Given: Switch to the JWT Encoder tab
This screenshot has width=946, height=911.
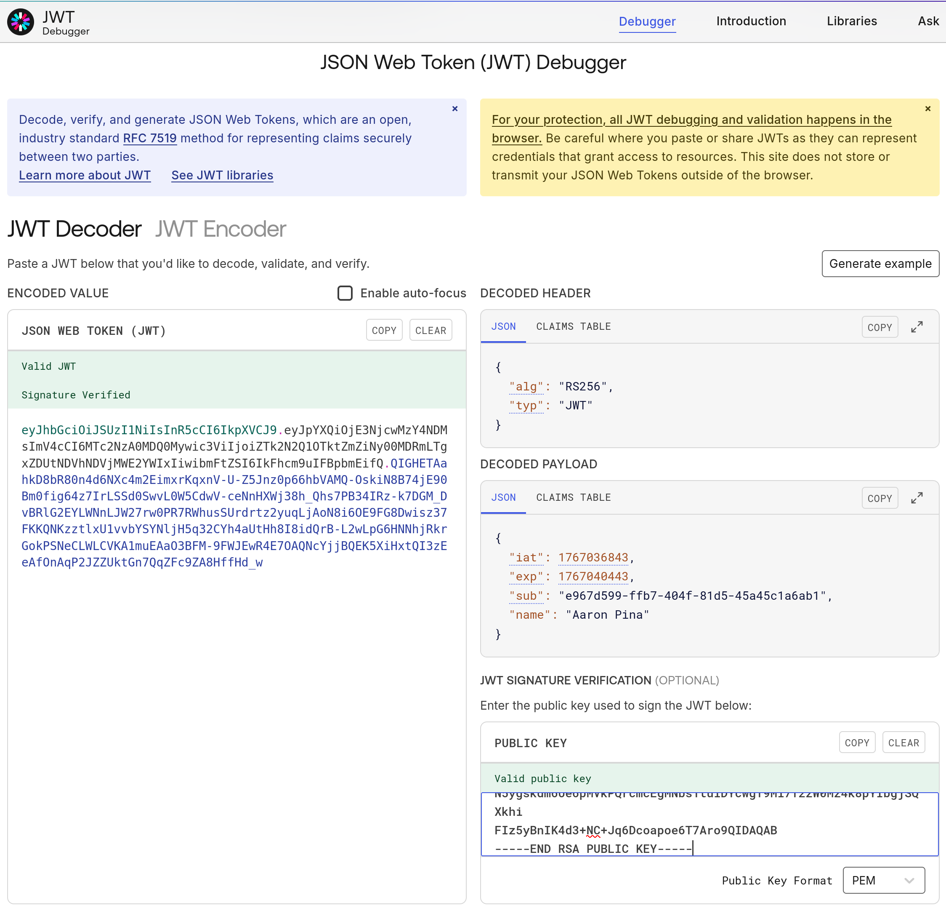Looking at the screenshot, I should point(220,229).
